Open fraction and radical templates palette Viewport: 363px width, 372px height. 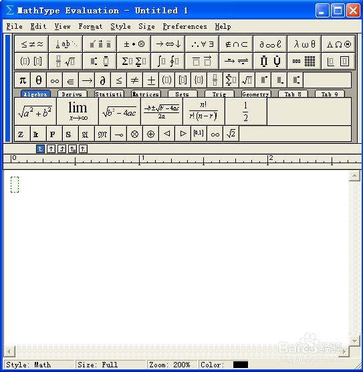pos(66,61)
